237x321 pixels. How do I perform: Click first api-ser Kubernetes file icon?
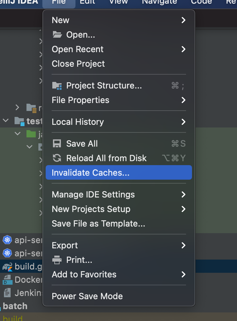7,240
